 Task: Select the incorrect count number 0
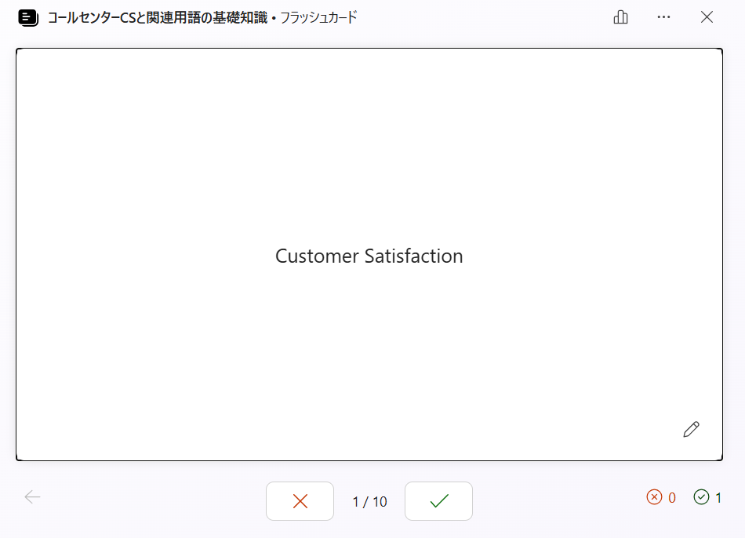tap(672, 498)
